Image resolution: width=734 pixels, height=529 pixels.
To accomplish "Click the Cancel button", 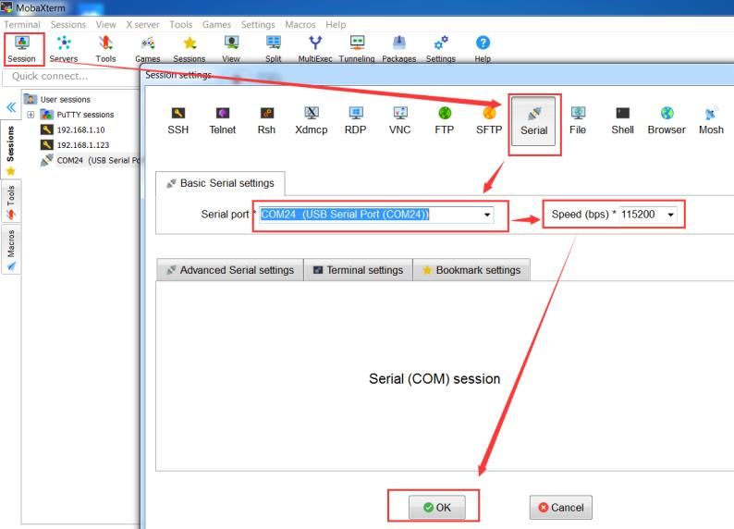I will click(x=561, y=508).
